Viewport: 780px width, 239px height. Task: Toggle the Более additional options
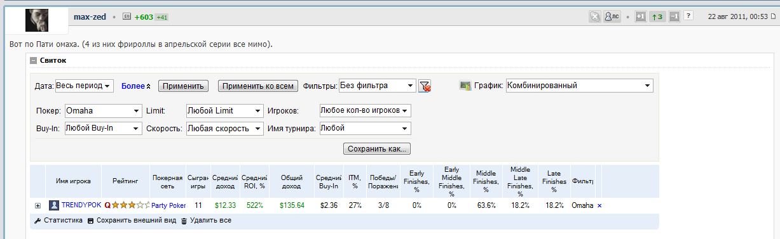tap(135, 86)
